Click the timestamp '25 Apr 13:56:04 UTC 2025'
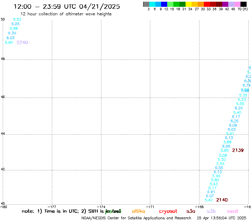 point(221,218)
